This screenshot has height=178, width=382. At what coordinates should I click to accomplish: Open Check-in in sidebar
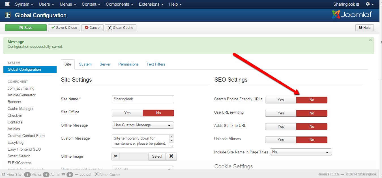click(x=15, y=116)
